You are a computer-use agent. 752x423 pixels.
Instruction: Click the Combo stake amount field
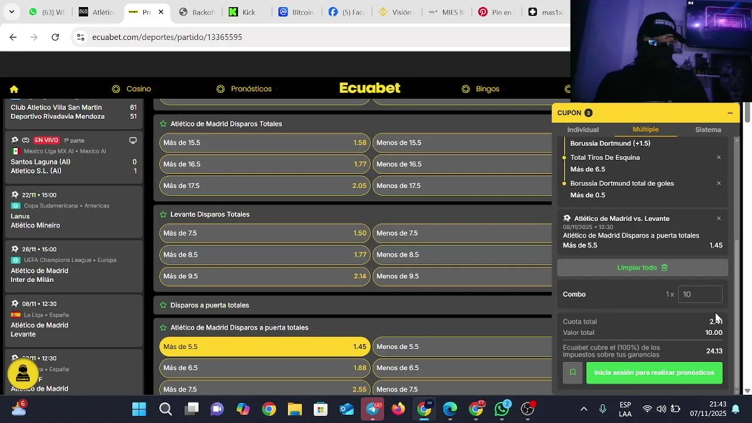point(700,294)
